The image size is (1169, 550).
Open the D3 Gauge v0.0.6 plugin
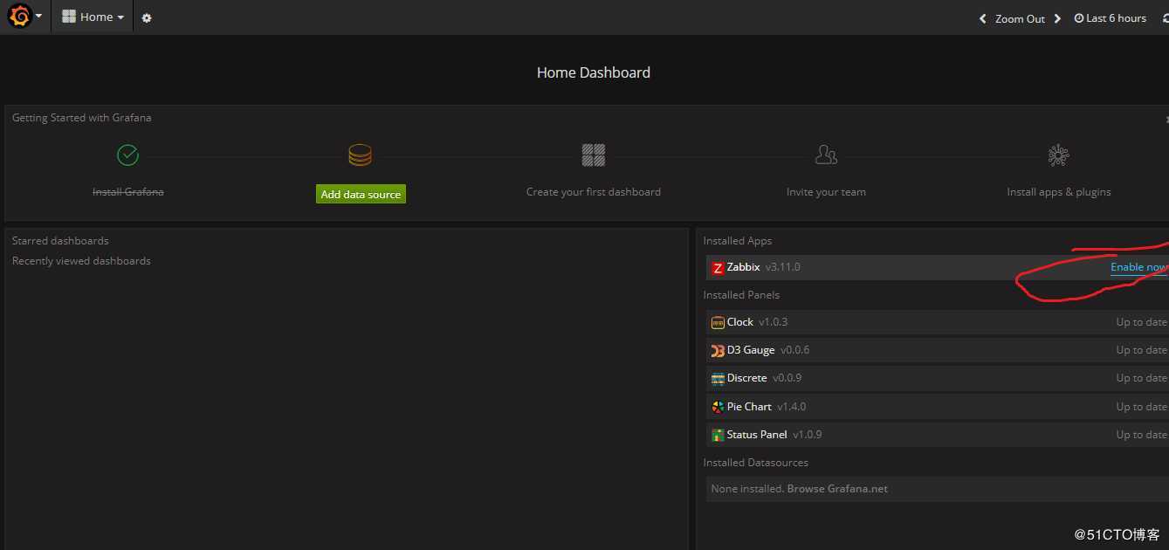tap(937, 350)
